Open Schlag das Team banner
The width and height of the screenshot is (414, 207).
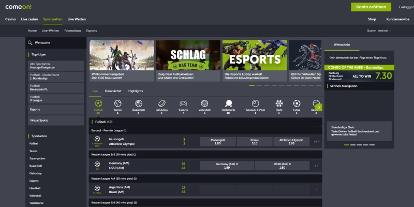pos(188,61)
